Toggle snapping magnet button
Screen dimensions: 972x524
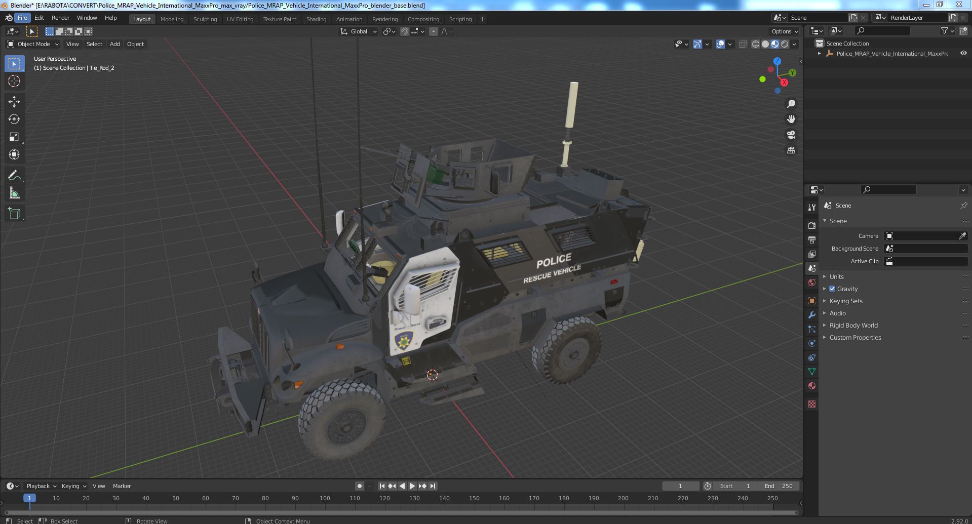404,31
